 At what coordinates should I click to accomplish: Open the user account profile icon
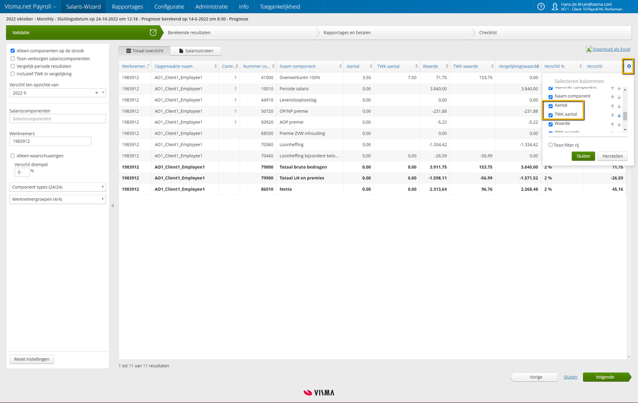coord(554,6)
